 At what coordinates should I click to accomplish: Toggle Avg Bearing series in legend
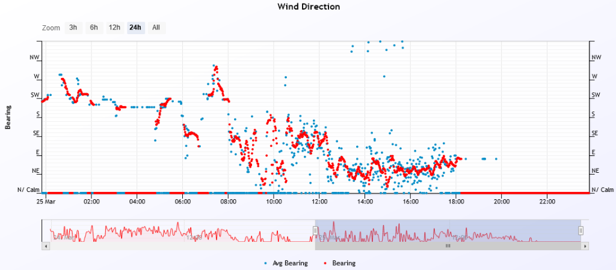tap(286, 263)
